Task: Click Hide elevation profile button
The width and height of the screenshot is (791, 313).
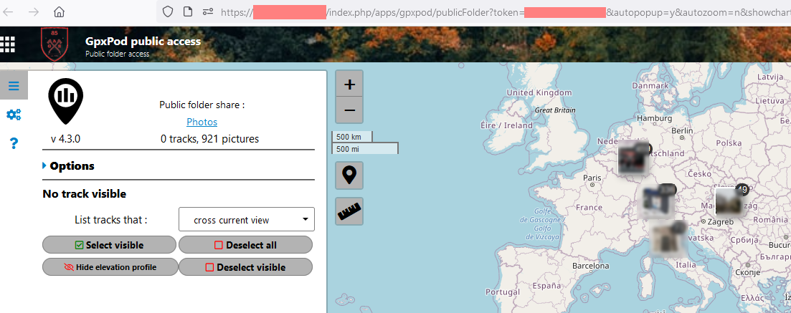Action: coord(110,267)
